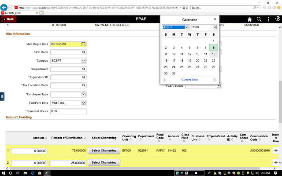Select the G3FORM_FLUID browser tab
282x176 pixels.
click(x=19, y=13)
